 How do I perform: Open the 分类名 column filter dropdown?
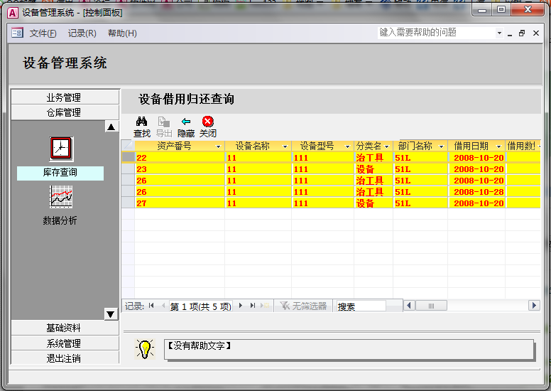pos(386,146)
